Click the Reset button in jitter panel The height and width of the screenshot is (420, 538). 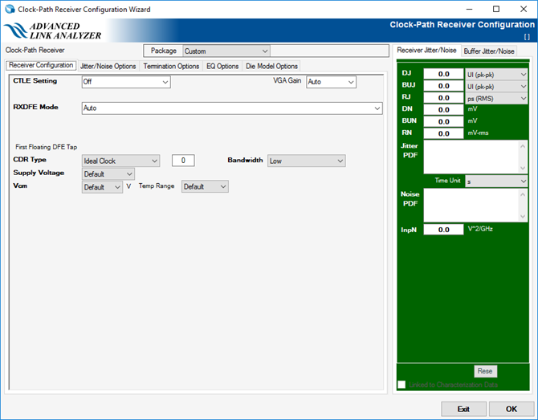click(x=485, y=371)
